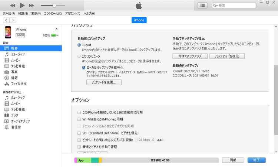Click the このコンピュータ: 2021/05/31 16:04 text

195,75
